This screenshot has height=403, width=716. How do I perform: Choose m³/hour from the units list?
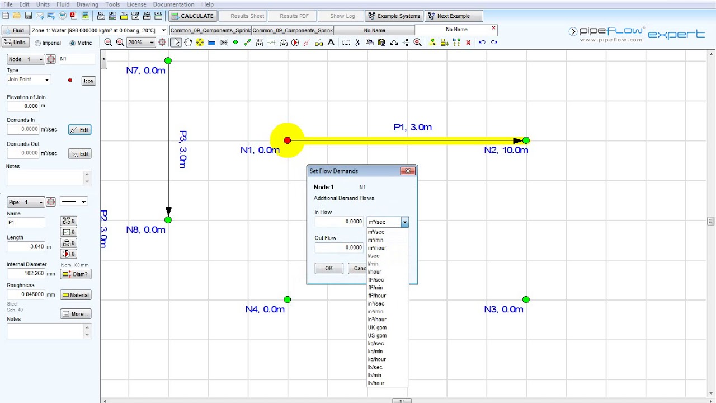(x=377, y=248)
